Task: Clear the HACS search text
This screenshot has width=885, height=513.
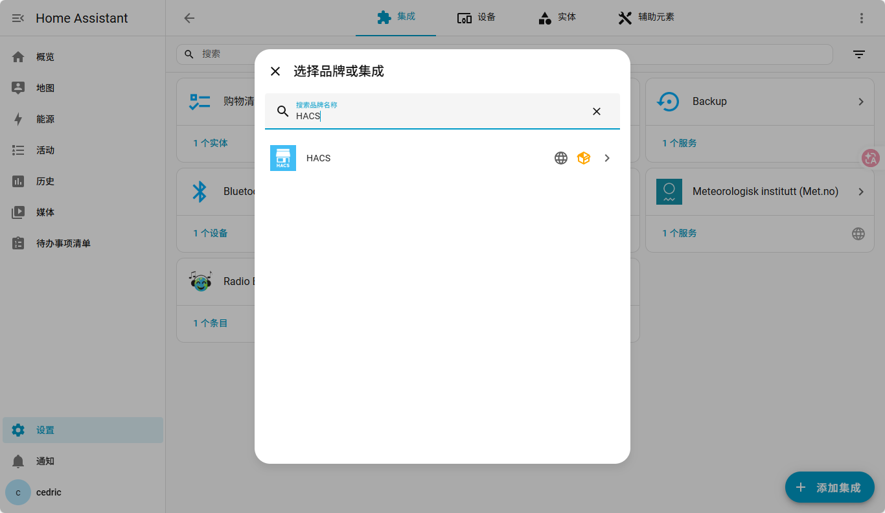Action: coord(597,111)
